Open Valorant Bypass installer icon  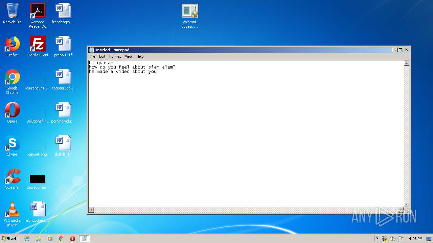[x=190, y=16]
